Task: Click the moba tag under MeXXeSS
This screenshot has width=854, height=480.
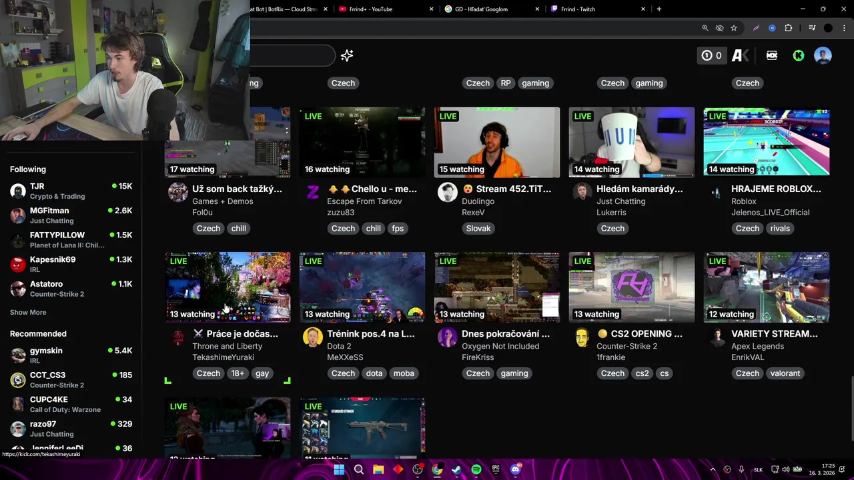Action: pyautogui.click(x=404, y=373)
